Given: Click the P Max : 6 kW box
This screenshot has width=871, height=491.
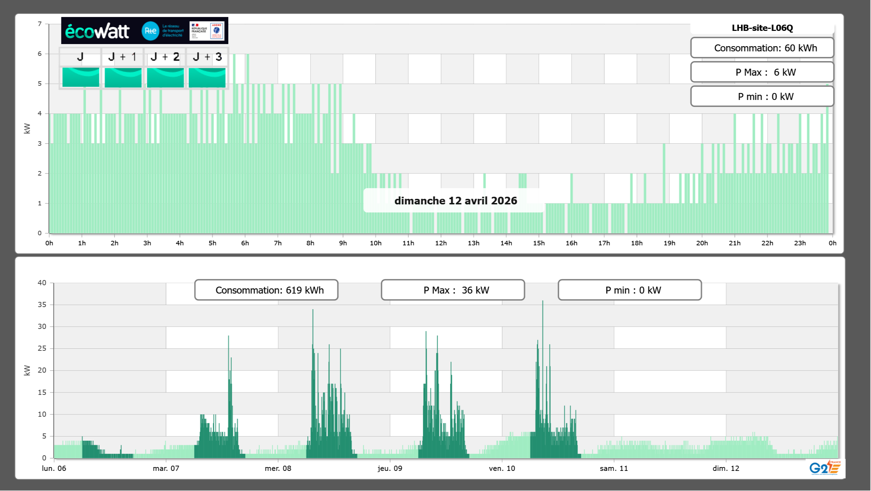Looking at the screenshot, I should click(x=762, y=72).
